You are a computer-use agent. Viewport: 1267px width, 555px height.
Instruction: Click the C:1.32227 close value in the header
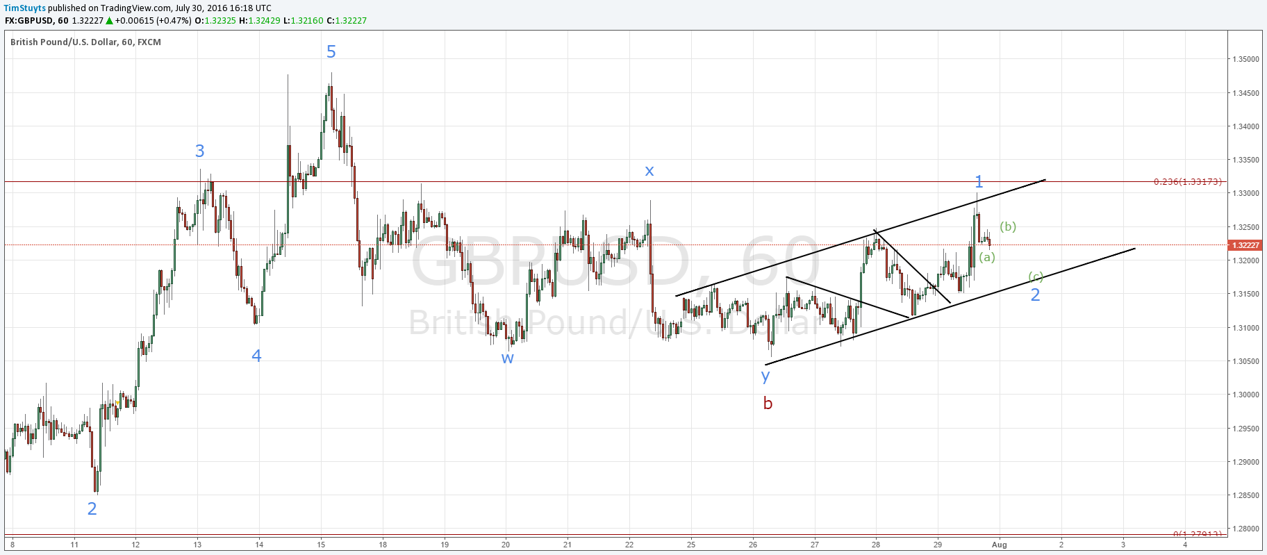[347, 21]
